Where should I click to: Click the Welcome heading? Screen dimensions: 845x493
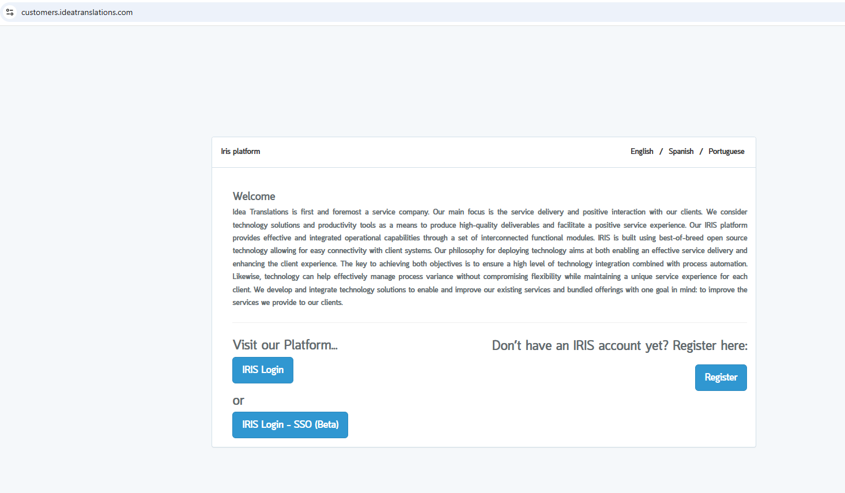click(x=254, y=197)
